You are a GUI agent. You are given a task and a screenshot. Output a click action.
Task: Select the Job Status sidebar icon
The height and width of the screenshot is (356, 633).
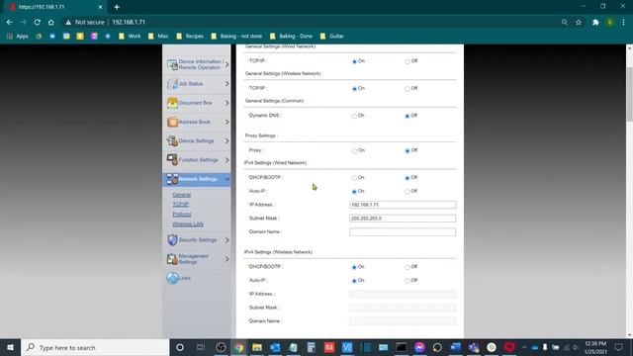[172, 83]
